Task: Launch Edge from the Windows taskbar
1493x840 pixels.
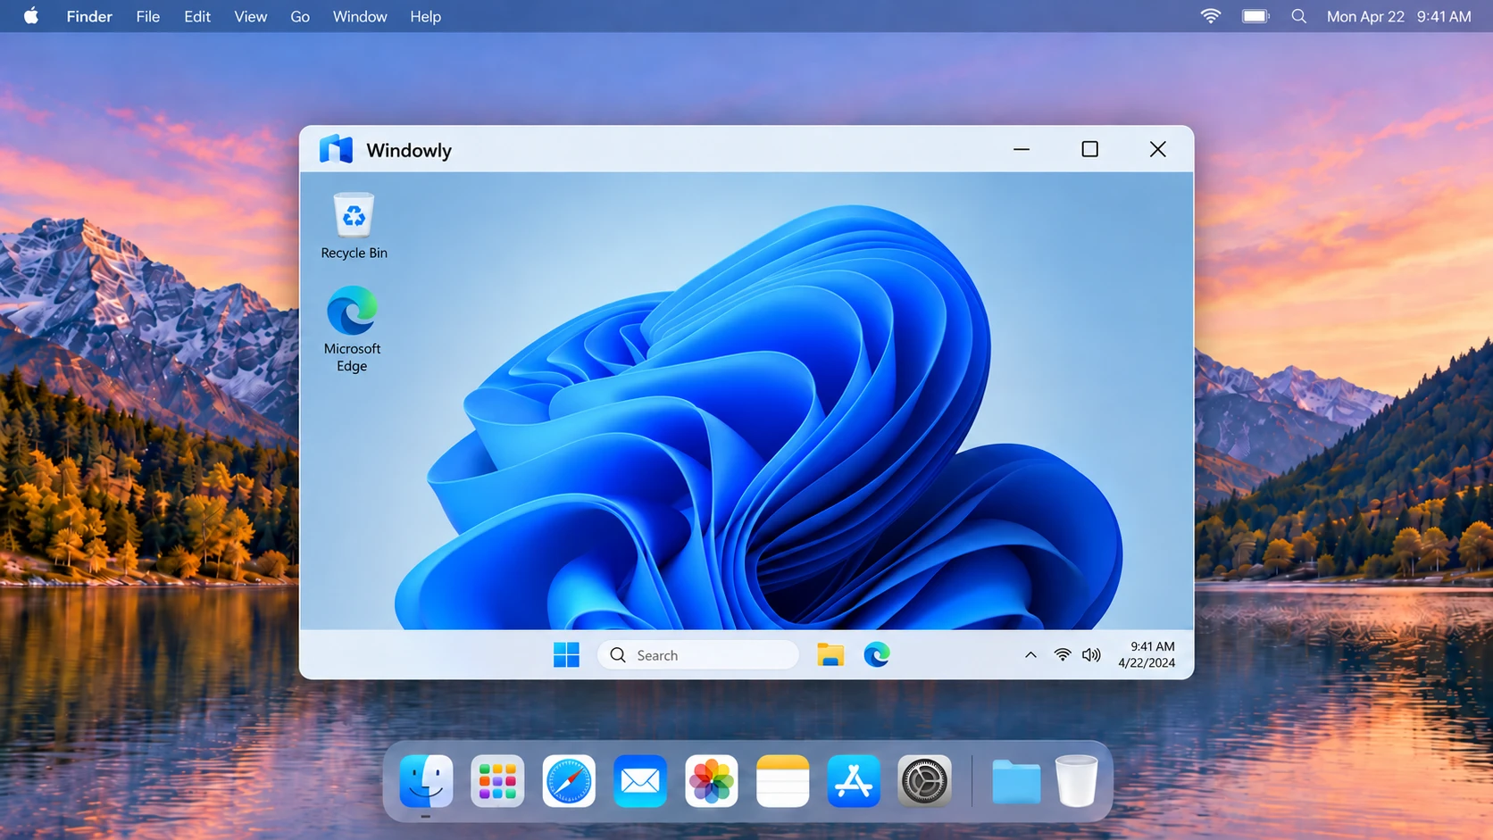Action: 877,655
